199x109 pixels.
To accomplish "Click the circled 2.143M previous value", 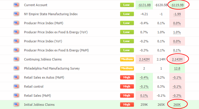I will [x=177, y=59].
